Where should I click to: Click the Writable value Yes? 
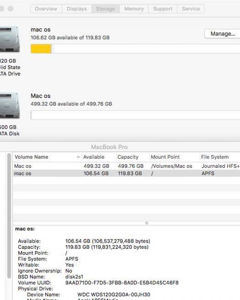click(70, 265)
